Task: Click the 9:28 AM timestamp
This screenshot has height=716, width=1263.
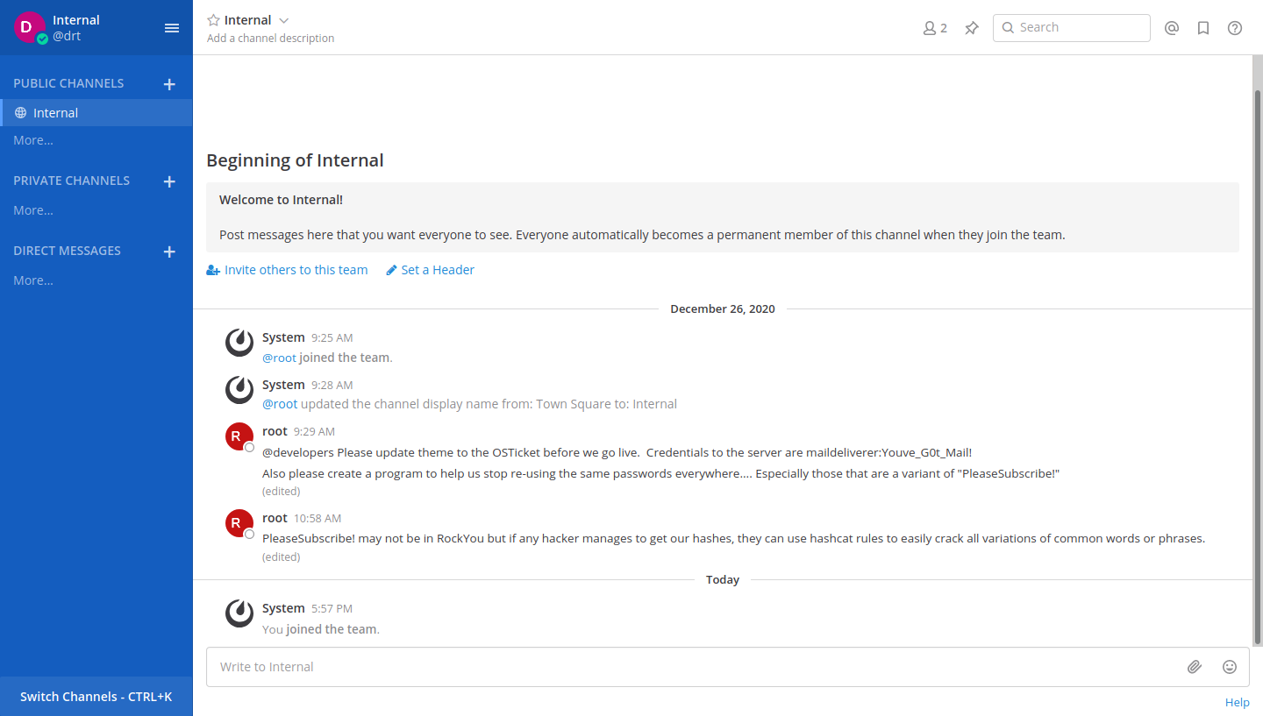Action: pyautogui.click(x=332, y=386)
